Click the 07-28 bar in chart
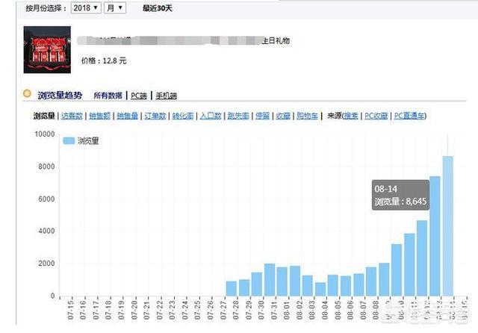Viewport: 478px width, 333px height. pyautogui.click(x=232, y=288)
